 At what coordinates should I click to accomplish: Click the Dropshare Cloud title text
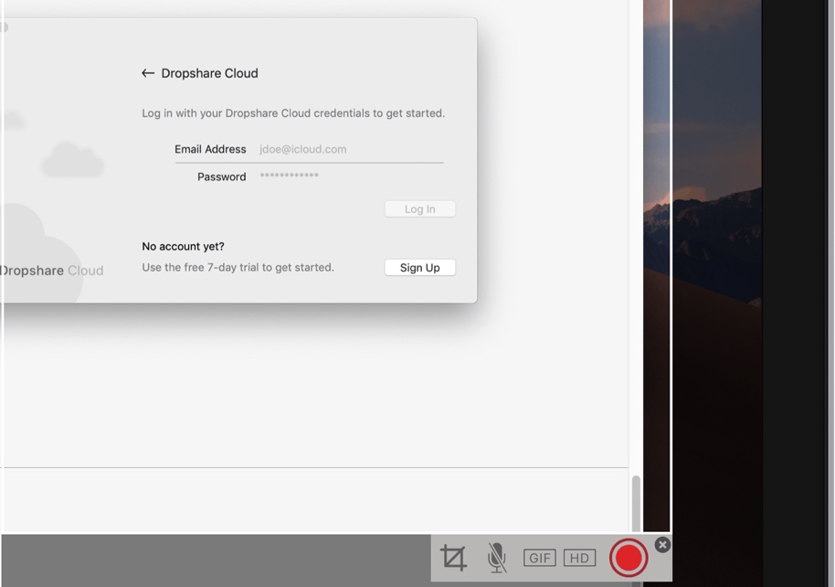point(209,73)
